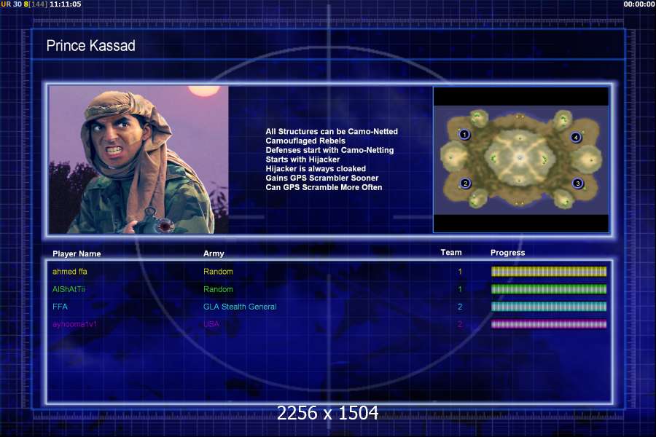The width and height of the screenshot is (656, 437).
Task: Click the 'Team' column header
Action: pos(451,252)
